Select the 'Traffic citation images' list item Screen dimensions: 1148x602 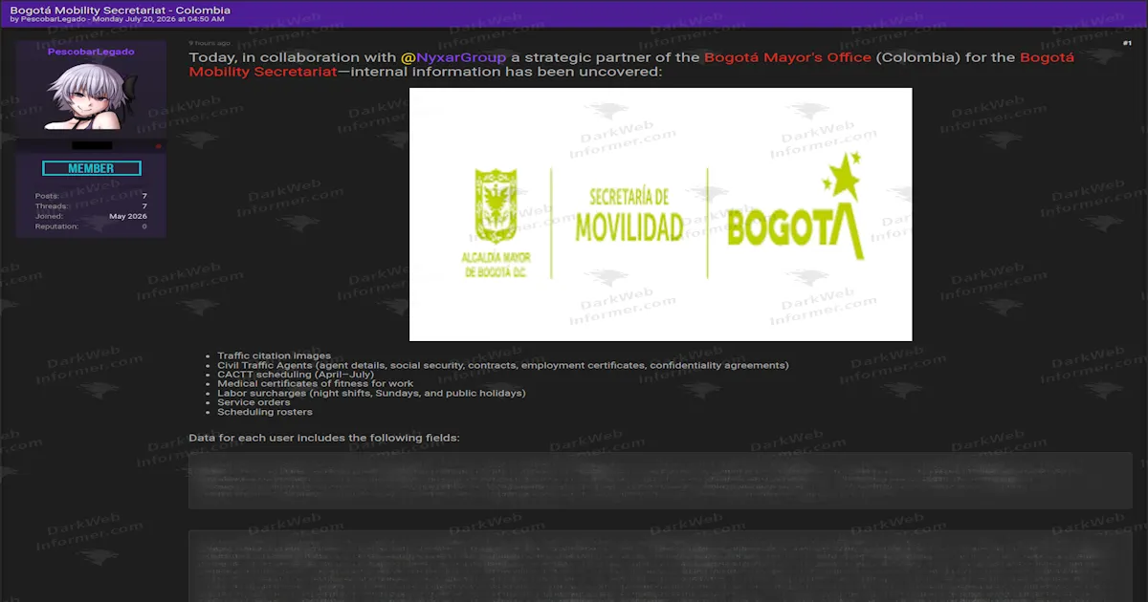pyautogui.click(x=274, y=355)
